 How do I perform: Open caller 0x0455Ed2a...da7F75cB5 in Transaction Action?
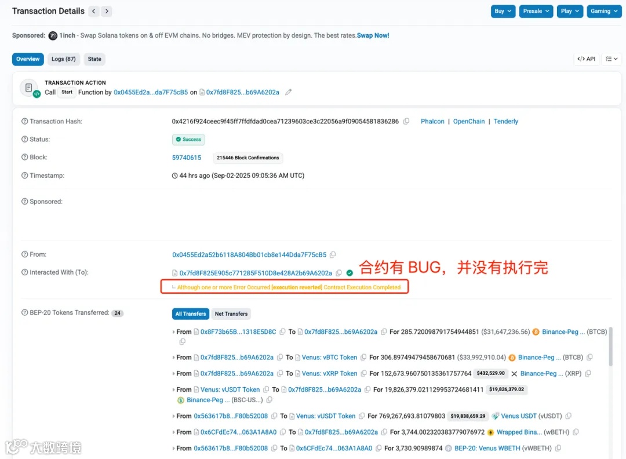pos(151,92)
